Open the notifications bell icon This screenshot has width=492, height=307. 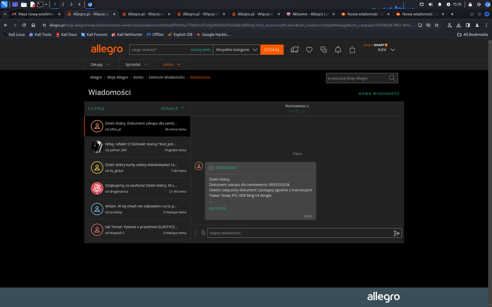[x=338, y=50]
